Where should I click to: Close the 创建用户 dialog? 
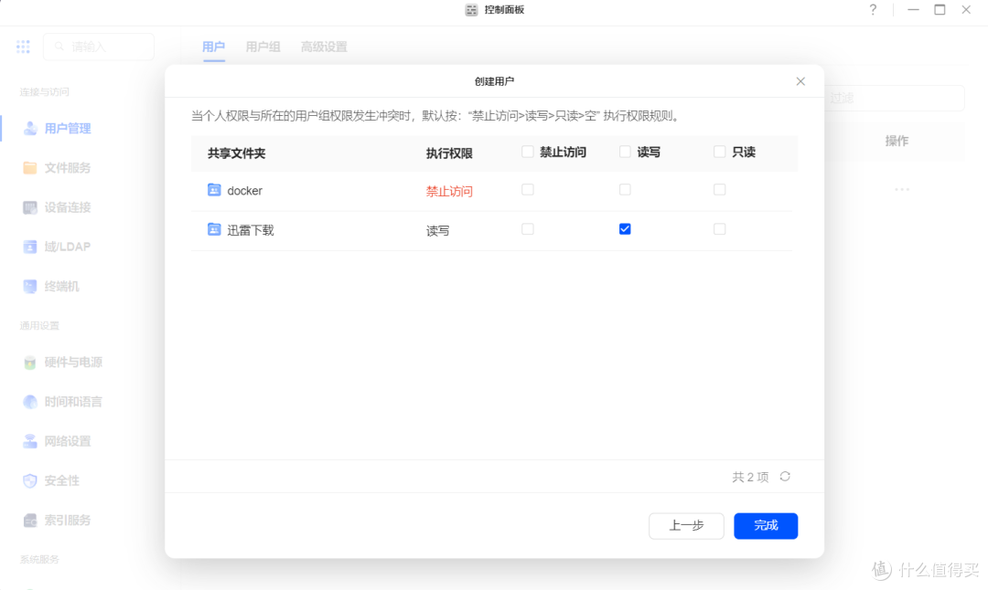800,81
